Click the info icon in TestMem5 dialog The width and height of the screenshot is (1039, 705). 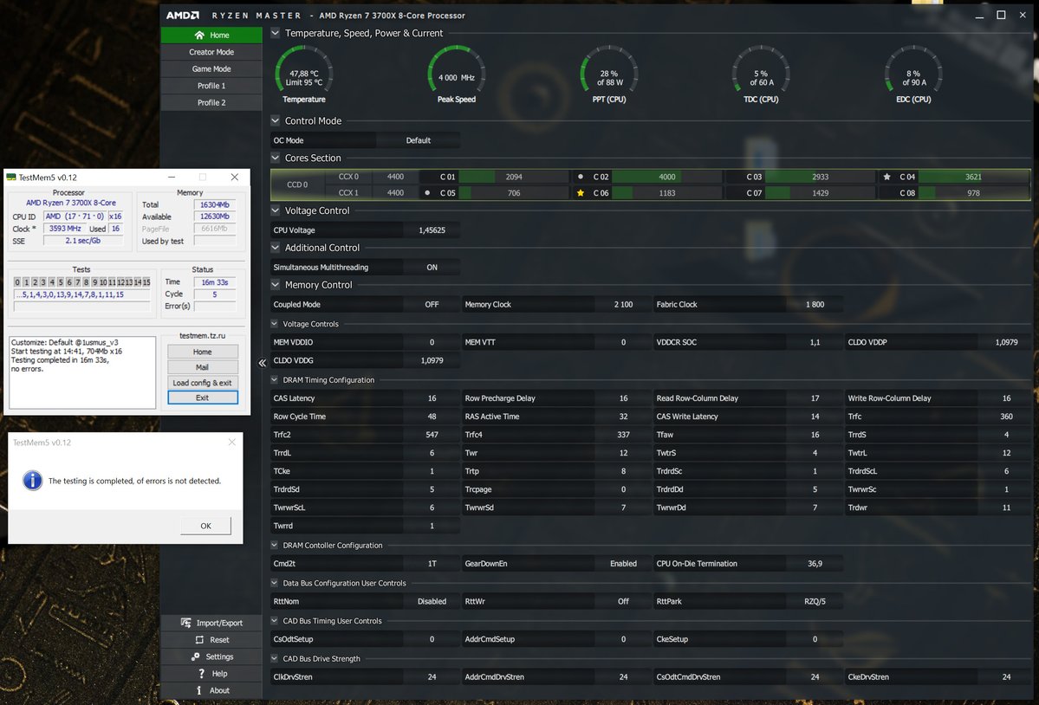pos(32,481)
